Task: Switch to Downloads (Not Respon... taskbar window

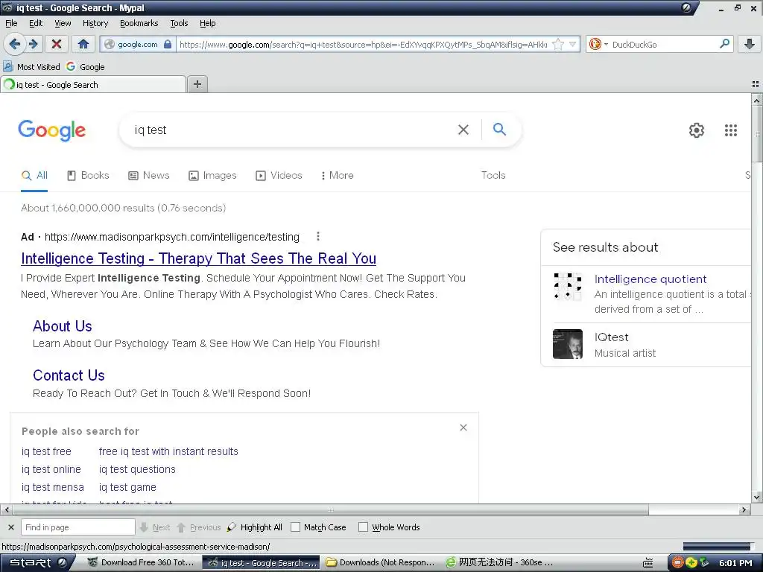Action: 381,563
